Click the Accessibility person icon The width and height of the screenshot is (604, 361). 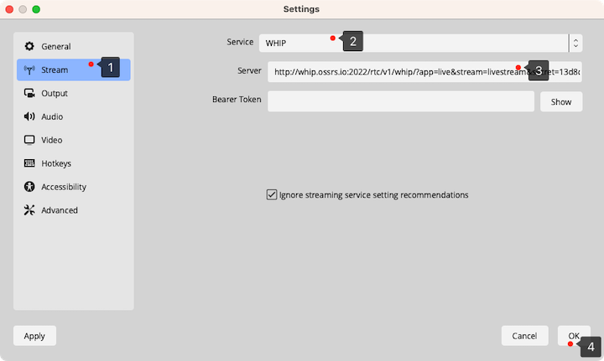click(x=29, y=188)
